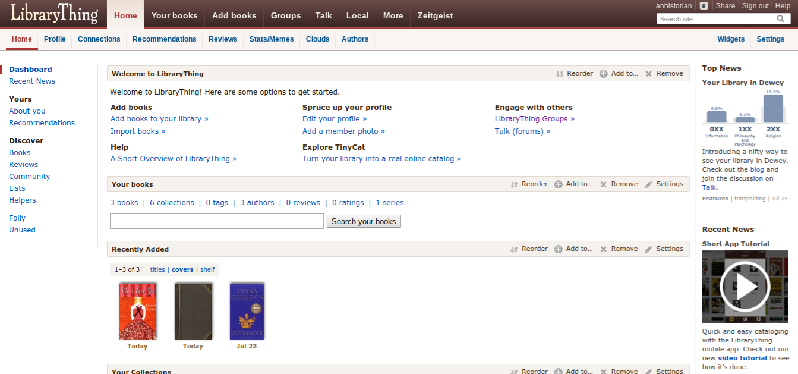
Task: Reorder the Your books module
Action: pos(529,184)
